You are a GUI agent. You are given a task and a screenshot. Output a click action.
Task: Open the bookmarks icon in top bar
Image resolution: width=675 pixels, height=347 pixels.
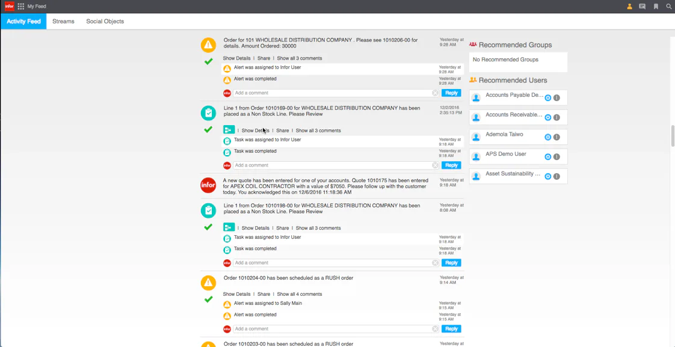(x=655, y=6)
